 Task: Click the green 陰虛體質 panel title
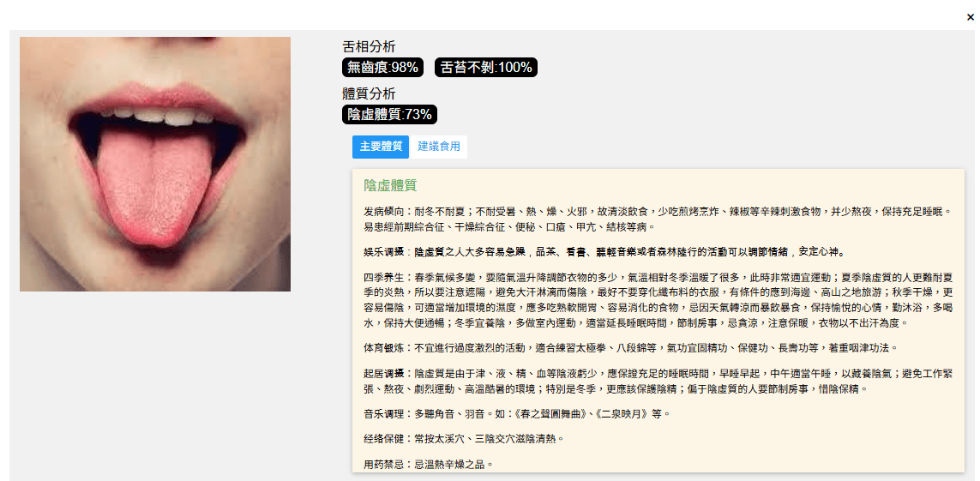coord(390,185)
